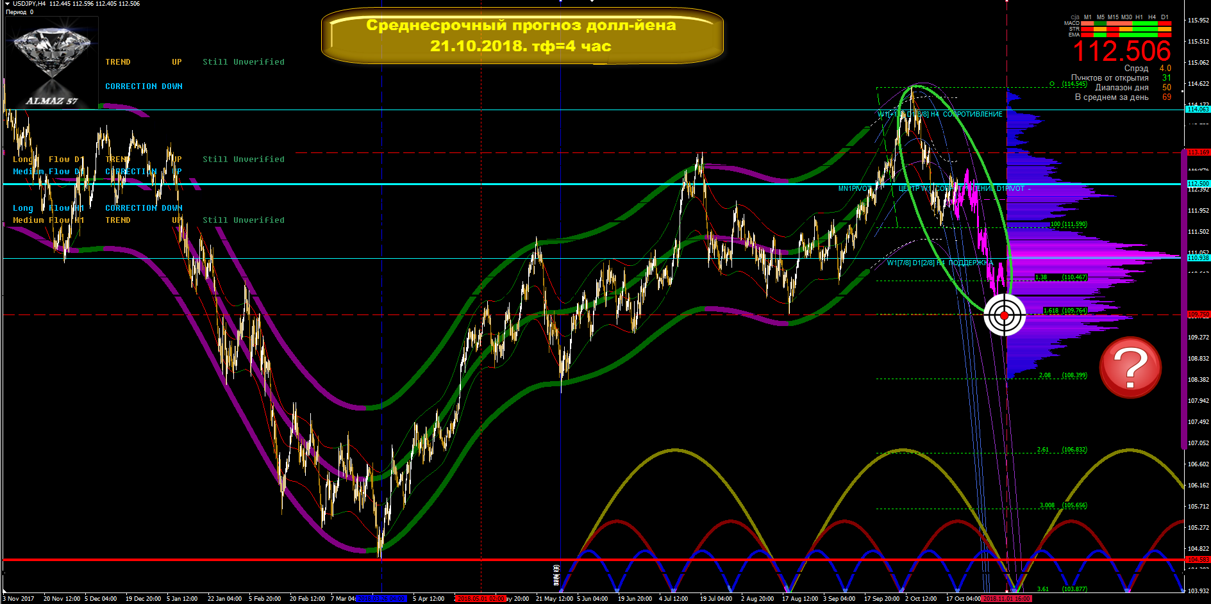Click the STR M5 orange signal cell
Viewport: 1211px width, 604px height.
1100,29
